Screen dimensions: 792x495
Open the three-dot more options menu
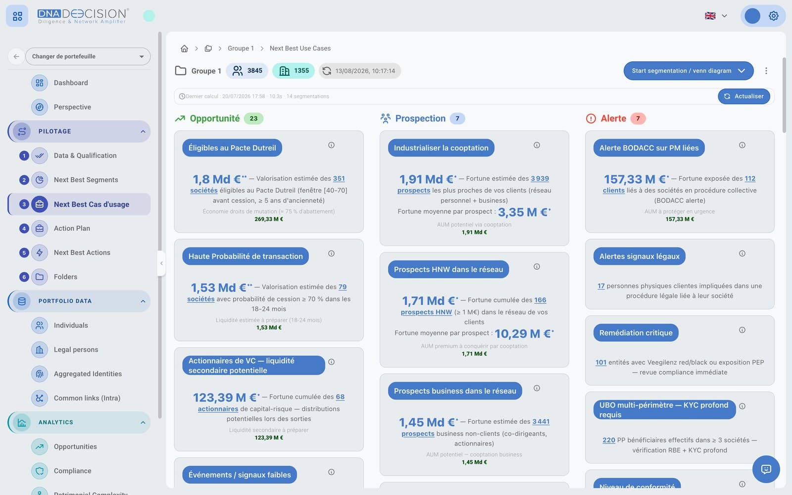tap(766, 71)
